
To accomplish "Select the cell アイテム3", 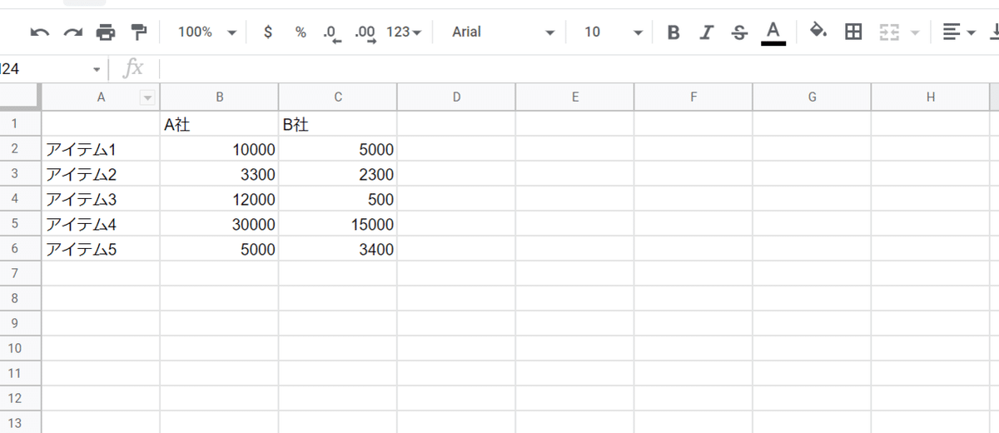I will [101, 199].
